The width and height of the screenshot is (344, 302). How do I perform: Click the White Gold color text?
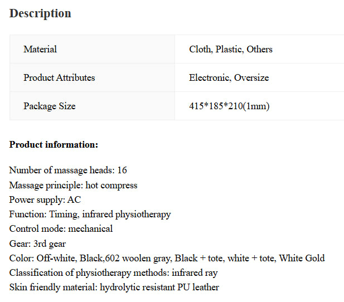tap(302, 258)
